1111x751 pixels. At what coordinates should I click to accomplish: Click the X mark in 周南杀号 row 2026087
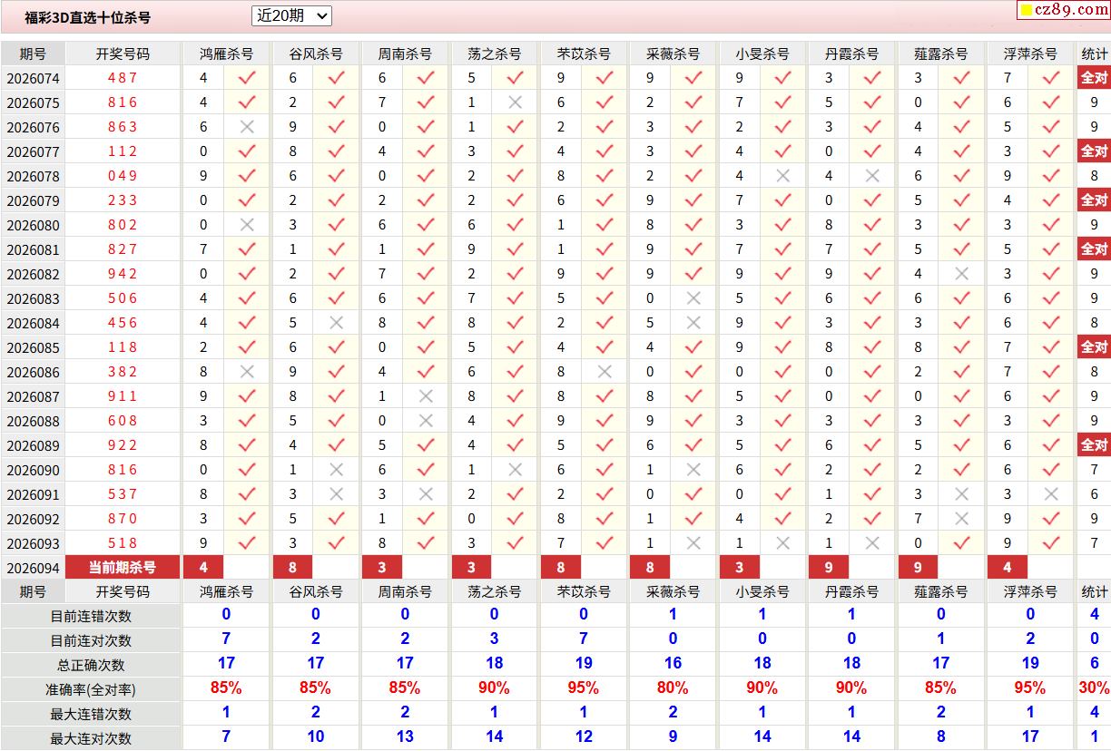coord(426,396)
